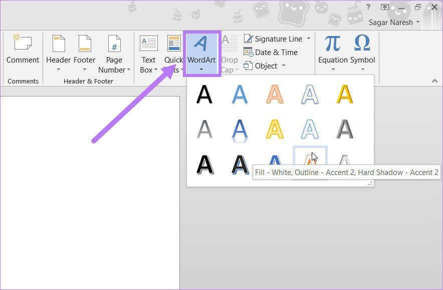The image size is (443, 290).
Task: Expand the Equation dropdown arrow
Action: click(333, 69)
